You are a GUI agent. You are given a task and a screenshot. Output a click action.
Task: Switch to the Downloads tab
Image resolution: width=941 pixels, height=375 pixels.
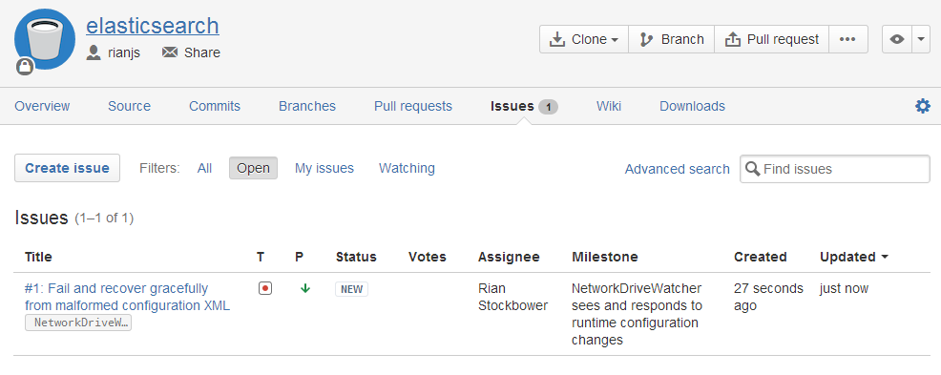[x=692, y=106]
